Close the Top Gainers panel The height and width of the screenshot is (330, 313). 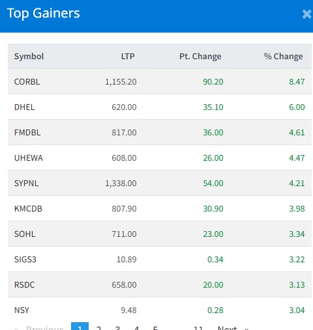pos(307,14)
